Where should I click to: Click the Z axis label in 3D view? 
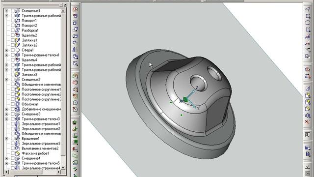[197, 88]
